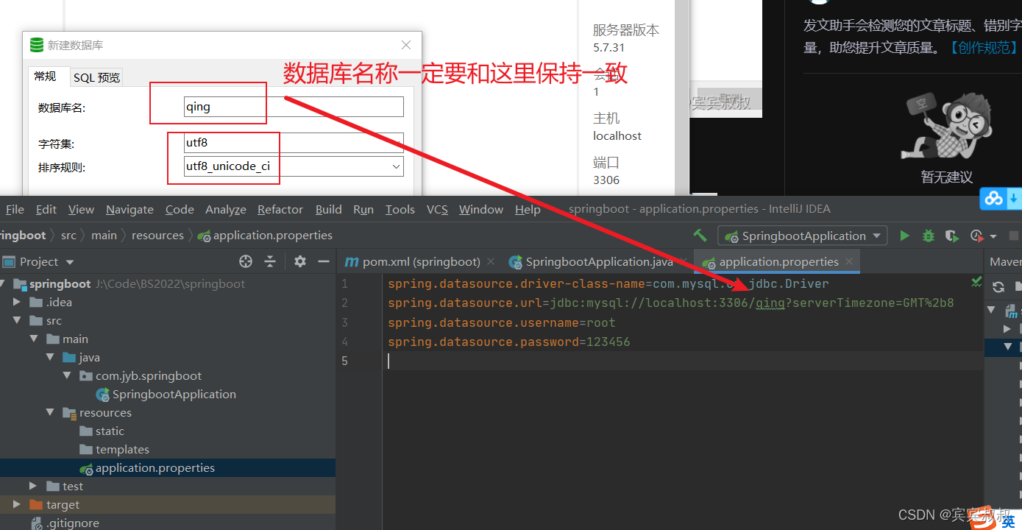Click the green inspection checkmark in editor
Screen dimensions: 1022x530
(976, 281)
